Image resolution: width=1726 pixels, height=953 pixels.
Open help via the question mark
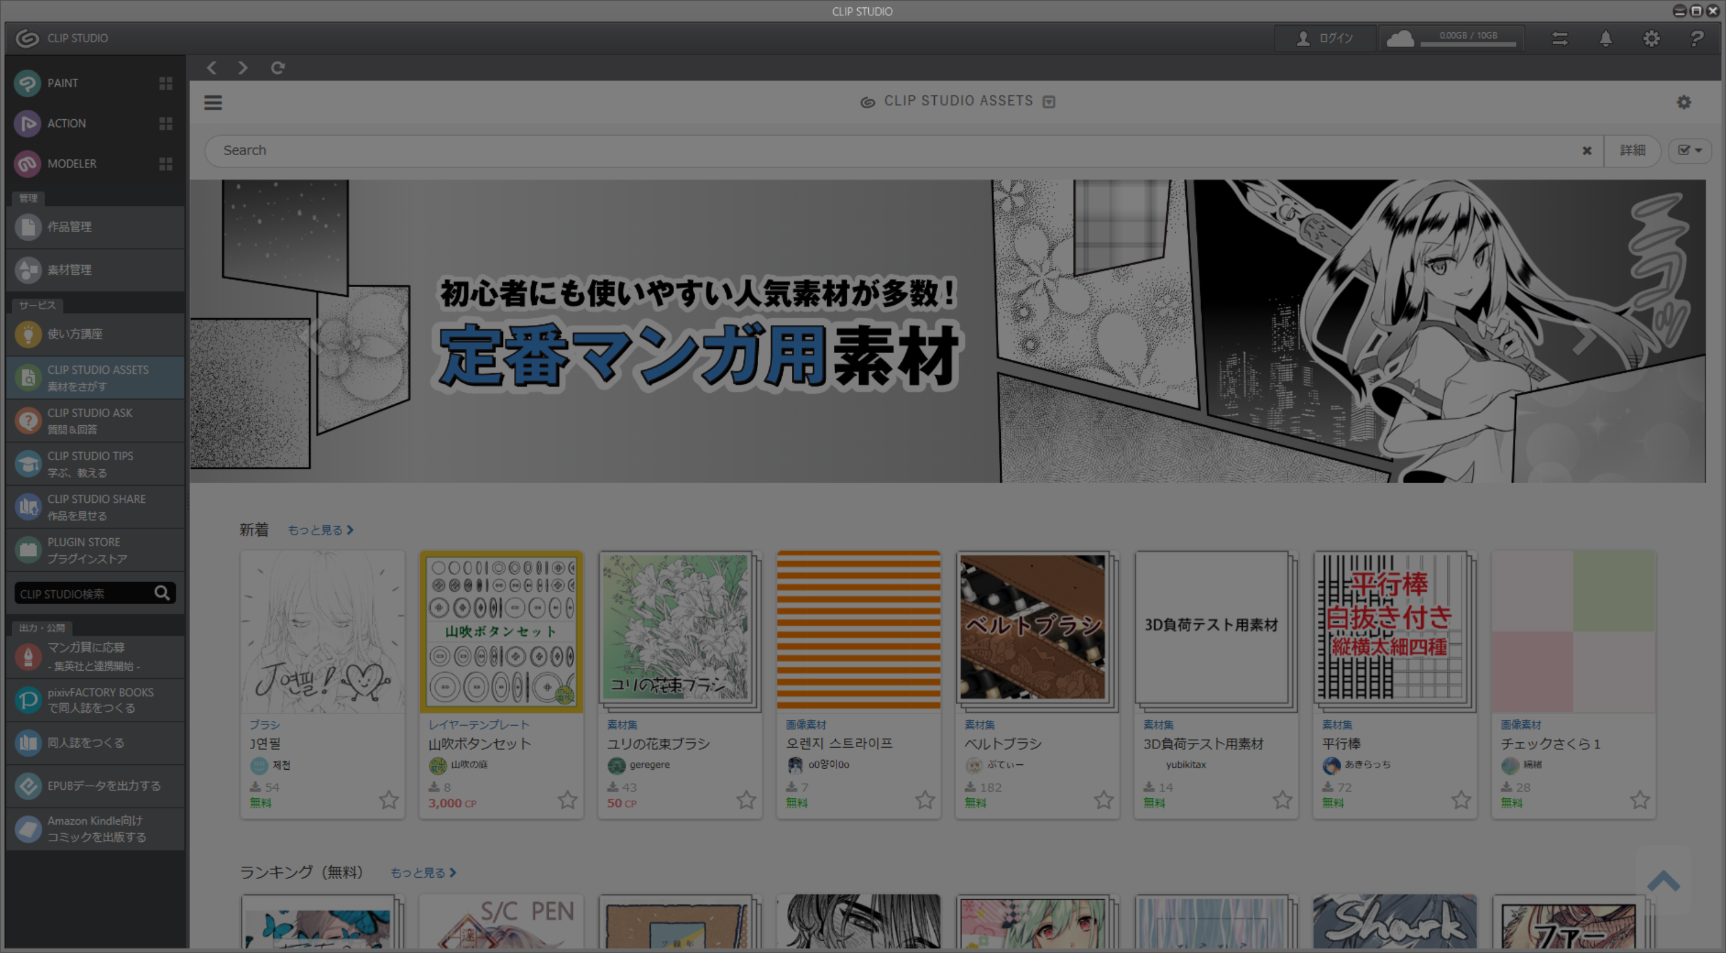1697,39
